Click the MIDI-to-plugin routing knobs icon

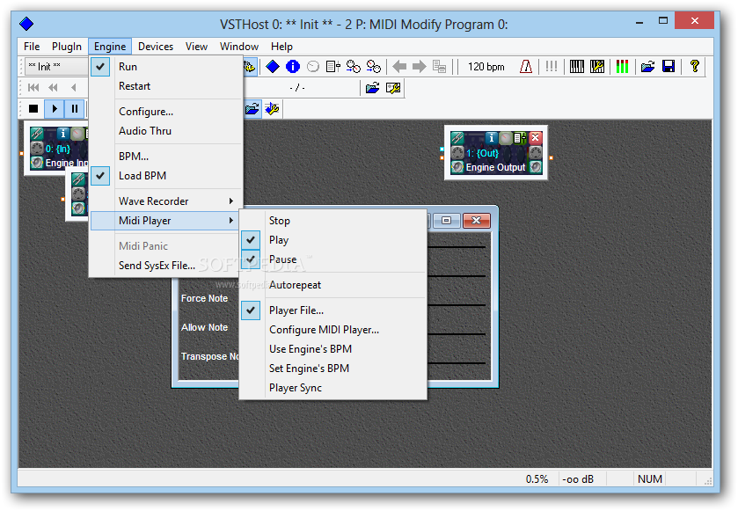(354, 67)
